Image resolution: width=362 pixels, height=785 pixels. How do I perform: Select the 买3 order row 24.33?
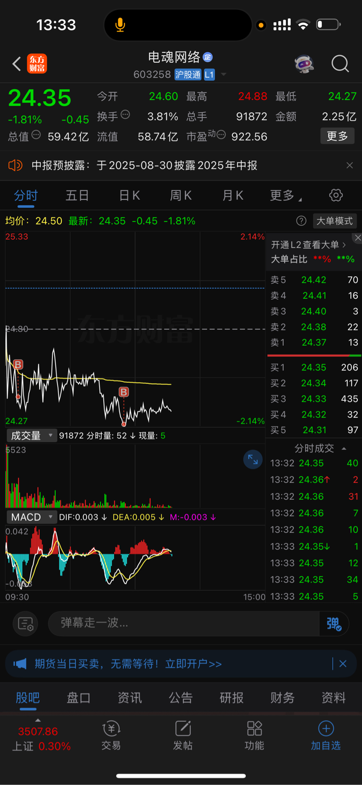[x=314, y=399]
